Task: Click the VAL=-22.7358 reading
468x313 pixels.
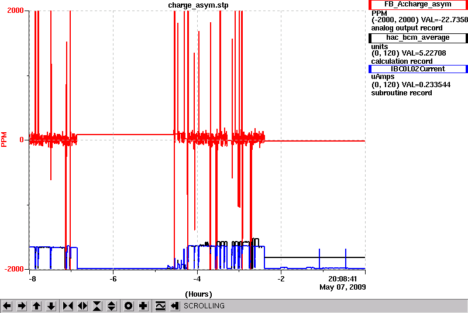Action: coord(444,20)
